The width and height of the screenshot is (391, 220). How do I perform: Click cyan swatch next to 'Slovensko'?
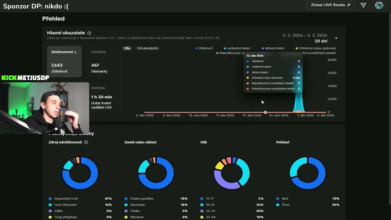[x=126, y=205]
